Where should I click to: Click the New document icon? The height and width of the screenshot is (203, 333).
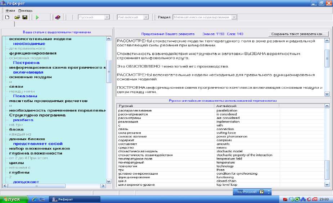tap(8, 17)
